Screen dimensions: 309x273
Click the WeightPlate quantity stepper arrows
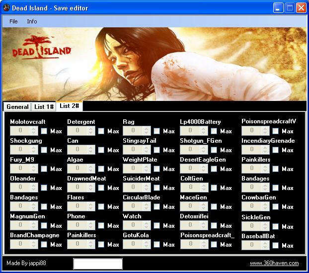pyautogui.click(x=146, y=169)
